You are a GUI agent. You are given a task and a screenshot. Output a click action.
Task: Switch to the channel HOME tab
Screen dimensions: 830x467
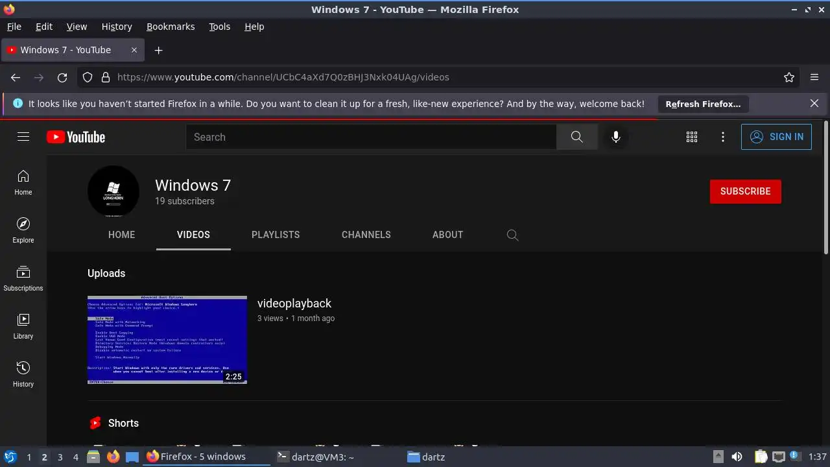tap(121, 235)
